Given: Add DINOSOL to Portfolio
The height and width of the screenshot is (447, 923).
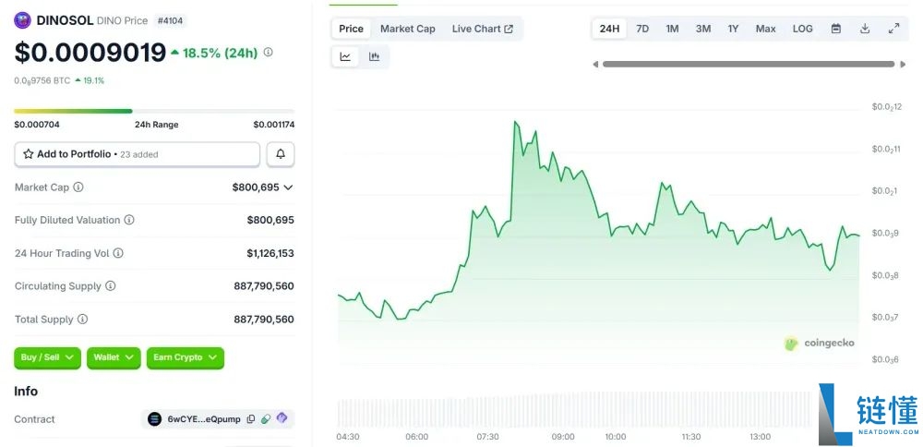Looking at the screenshot, I should click(137, 154).
